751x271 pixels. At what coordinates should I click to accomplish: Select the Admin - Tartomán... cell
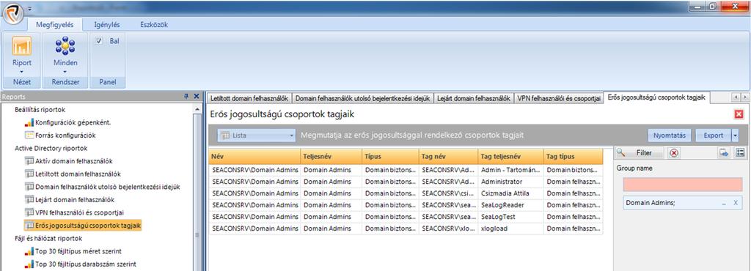click(511, 170)
